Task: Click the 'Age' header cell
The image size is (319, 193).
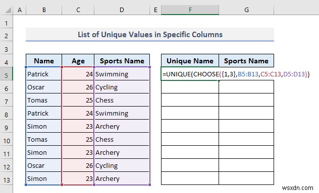Action: point(78,60)
